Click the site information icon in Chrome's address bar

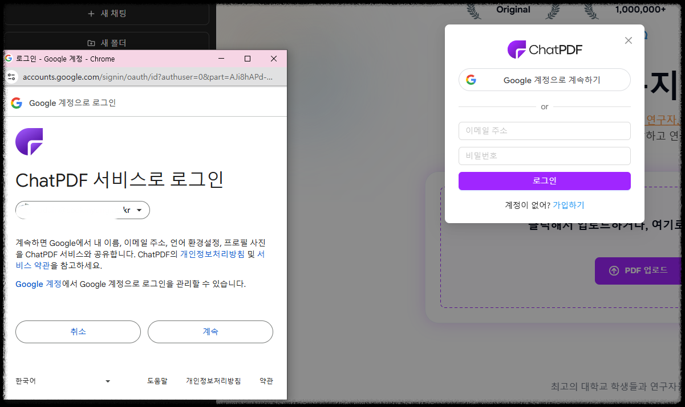coord(11,77)
